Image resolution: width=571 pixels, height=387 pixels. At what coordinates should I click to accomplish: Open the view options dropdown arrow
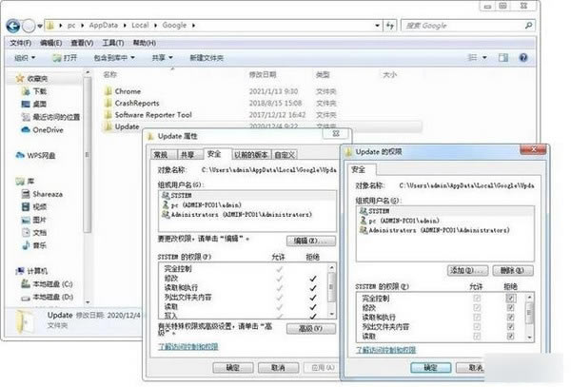[484, 58]
